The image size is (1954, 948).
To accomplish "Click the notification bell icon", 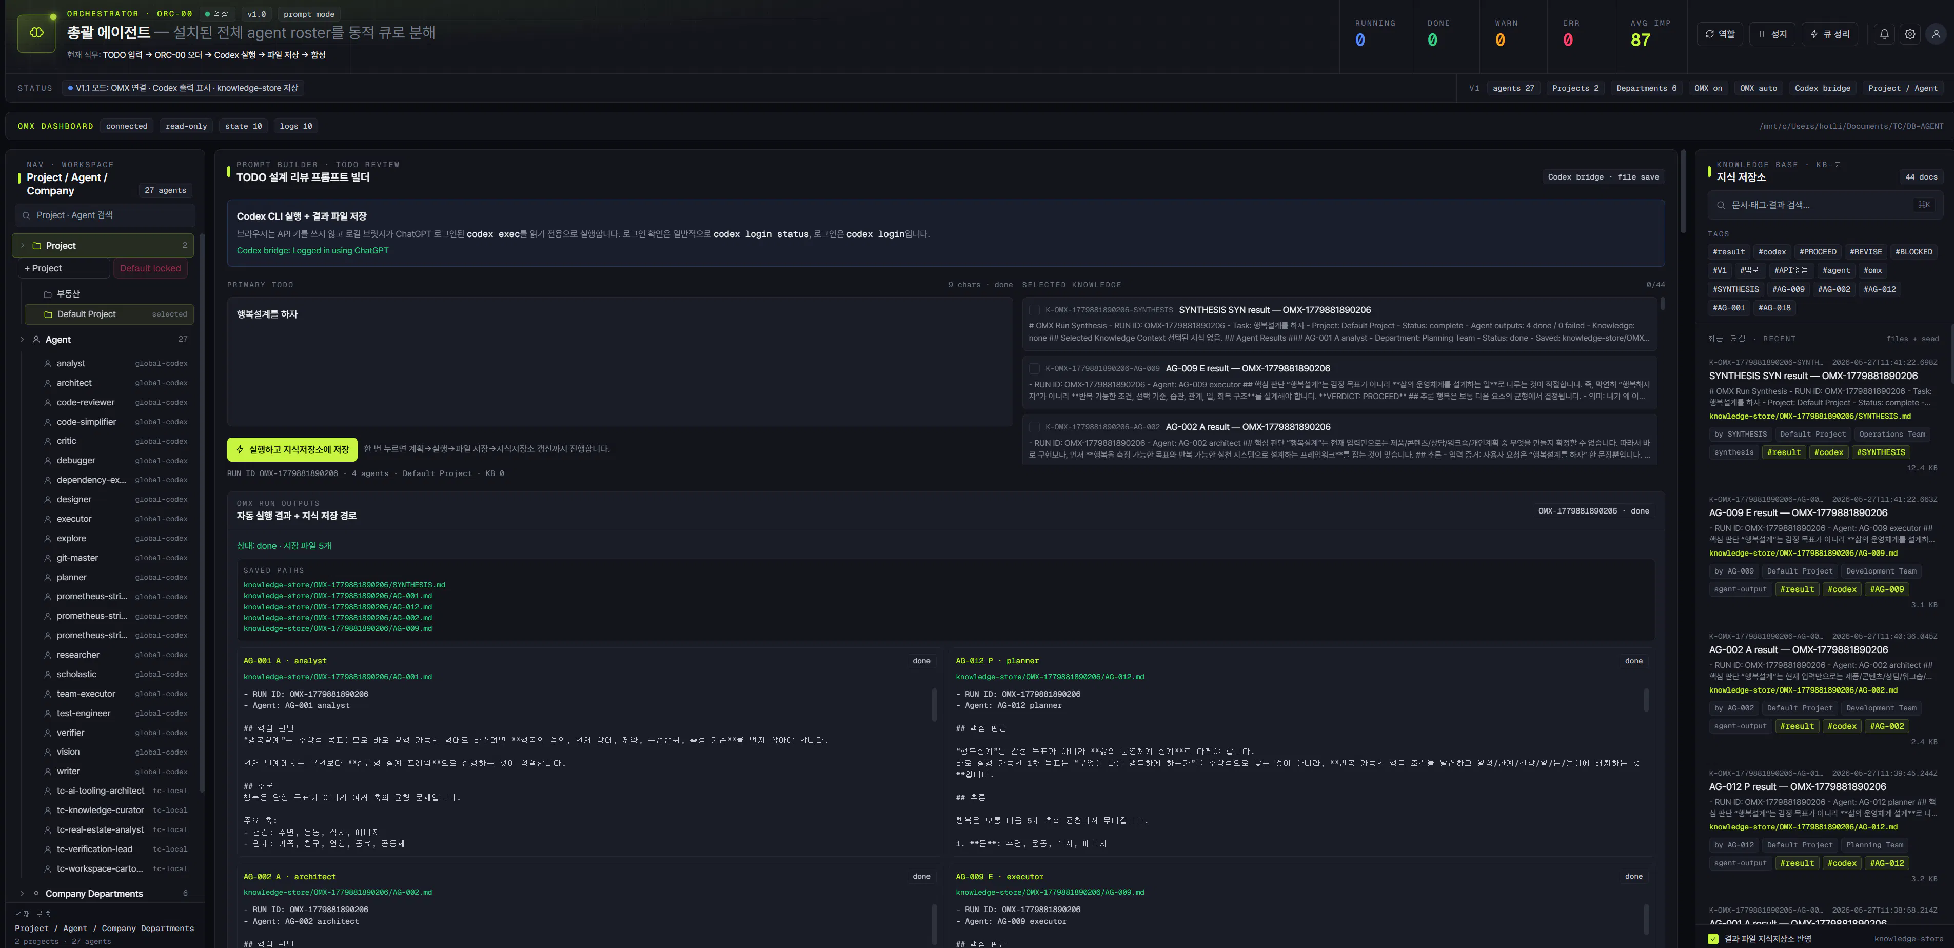I will coord(1884,34).
